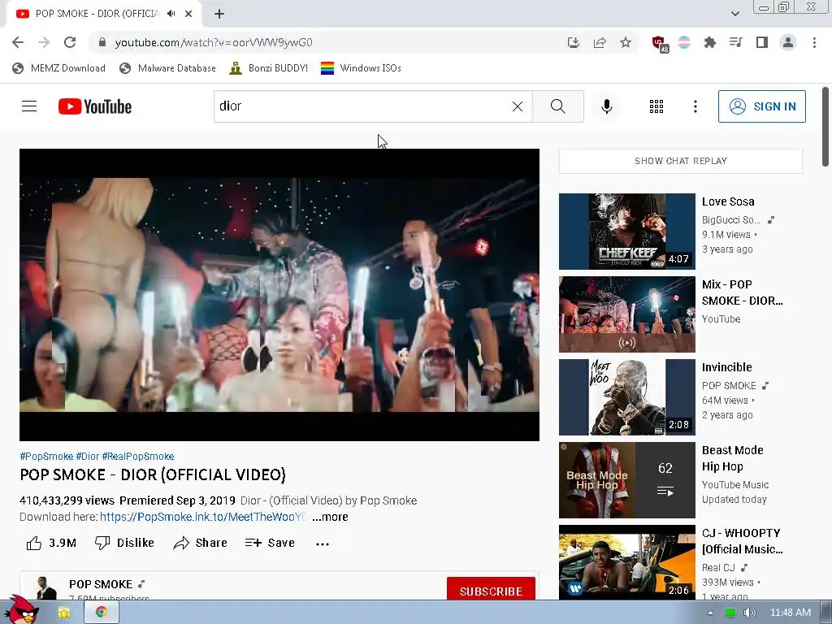Viewport: 832px width, 624px height.
Task: Go forward in browser
Action: (44, 42)
